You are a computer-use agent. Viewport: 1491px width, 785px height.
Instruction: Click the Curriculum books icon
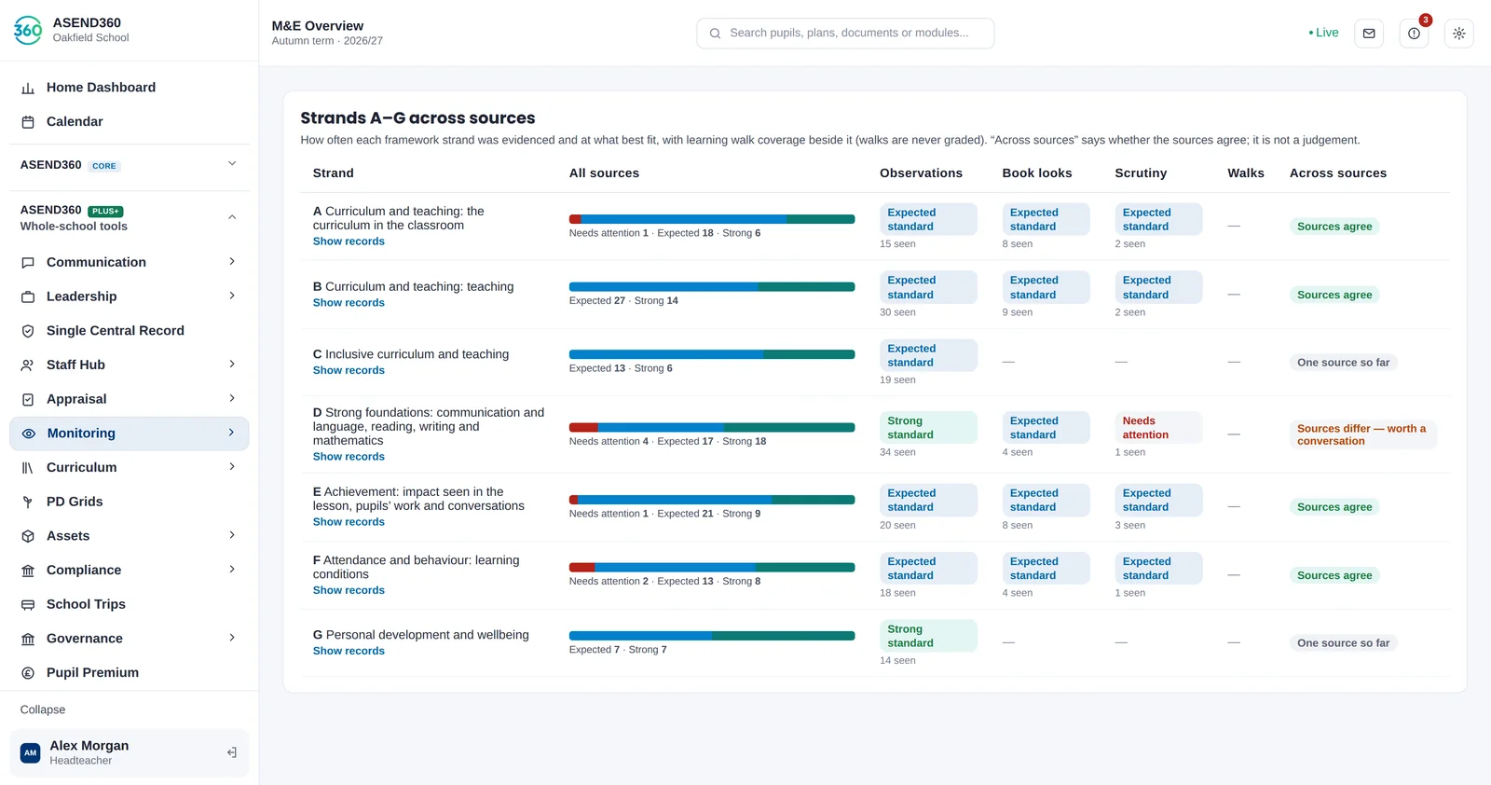coord(28,468)
